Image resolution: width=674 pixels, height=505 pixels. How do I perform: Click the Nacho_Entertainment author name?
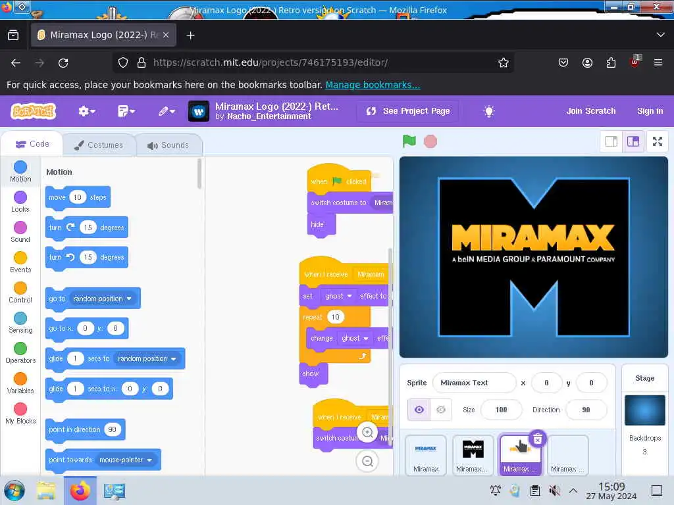(x=269, y=116)
